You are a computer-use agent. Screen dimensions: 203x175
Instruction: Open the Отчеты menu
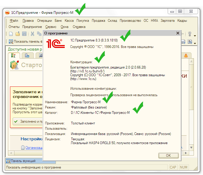[14, 27]
